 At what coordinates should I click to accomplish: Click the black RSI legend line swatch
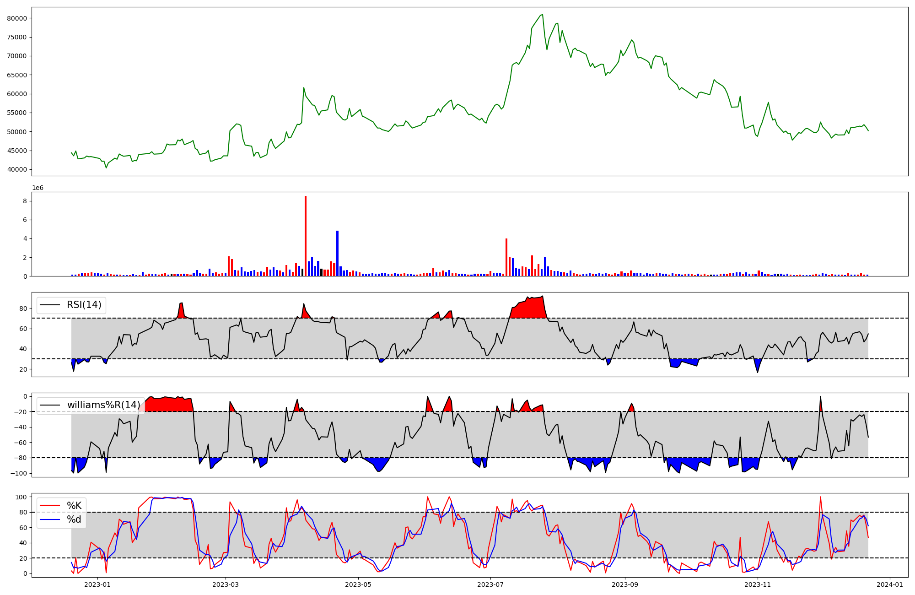[50, 305]
